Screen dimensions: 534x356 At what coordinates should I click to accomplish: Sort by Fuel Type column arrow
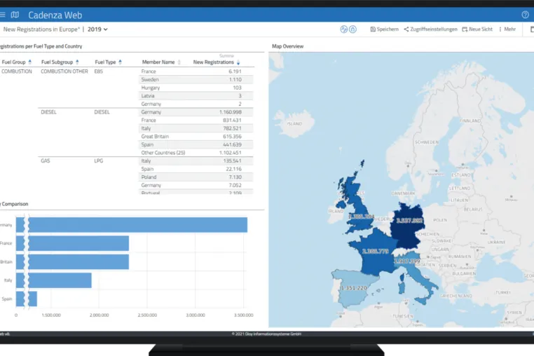click(121, 62)
